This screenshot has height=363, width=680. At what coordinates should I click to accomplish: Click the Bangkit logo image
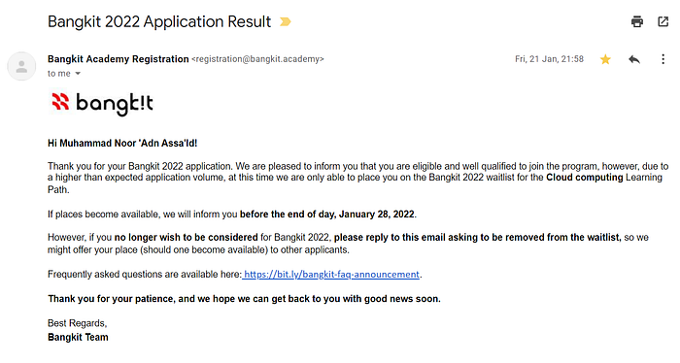102,104
